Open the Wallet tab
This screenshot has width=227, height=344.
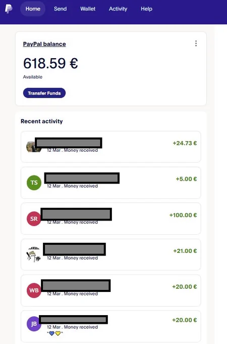(x=88, y=9)
